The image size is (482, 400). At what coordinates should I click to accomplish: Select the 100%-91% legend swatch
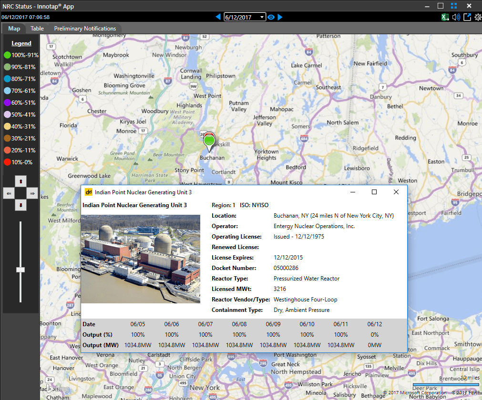coord(7,55)
